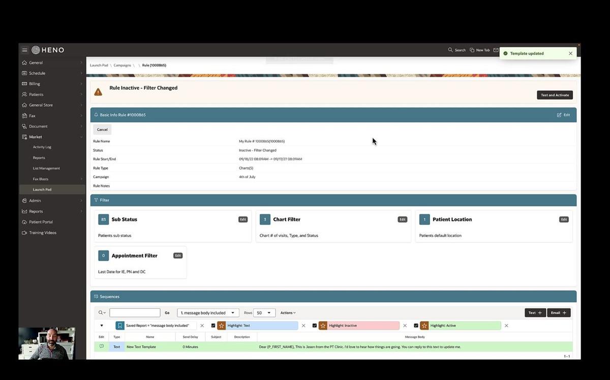
Task: Click the HENO logo
Action: pyautogui.click(x=48, y=50)
